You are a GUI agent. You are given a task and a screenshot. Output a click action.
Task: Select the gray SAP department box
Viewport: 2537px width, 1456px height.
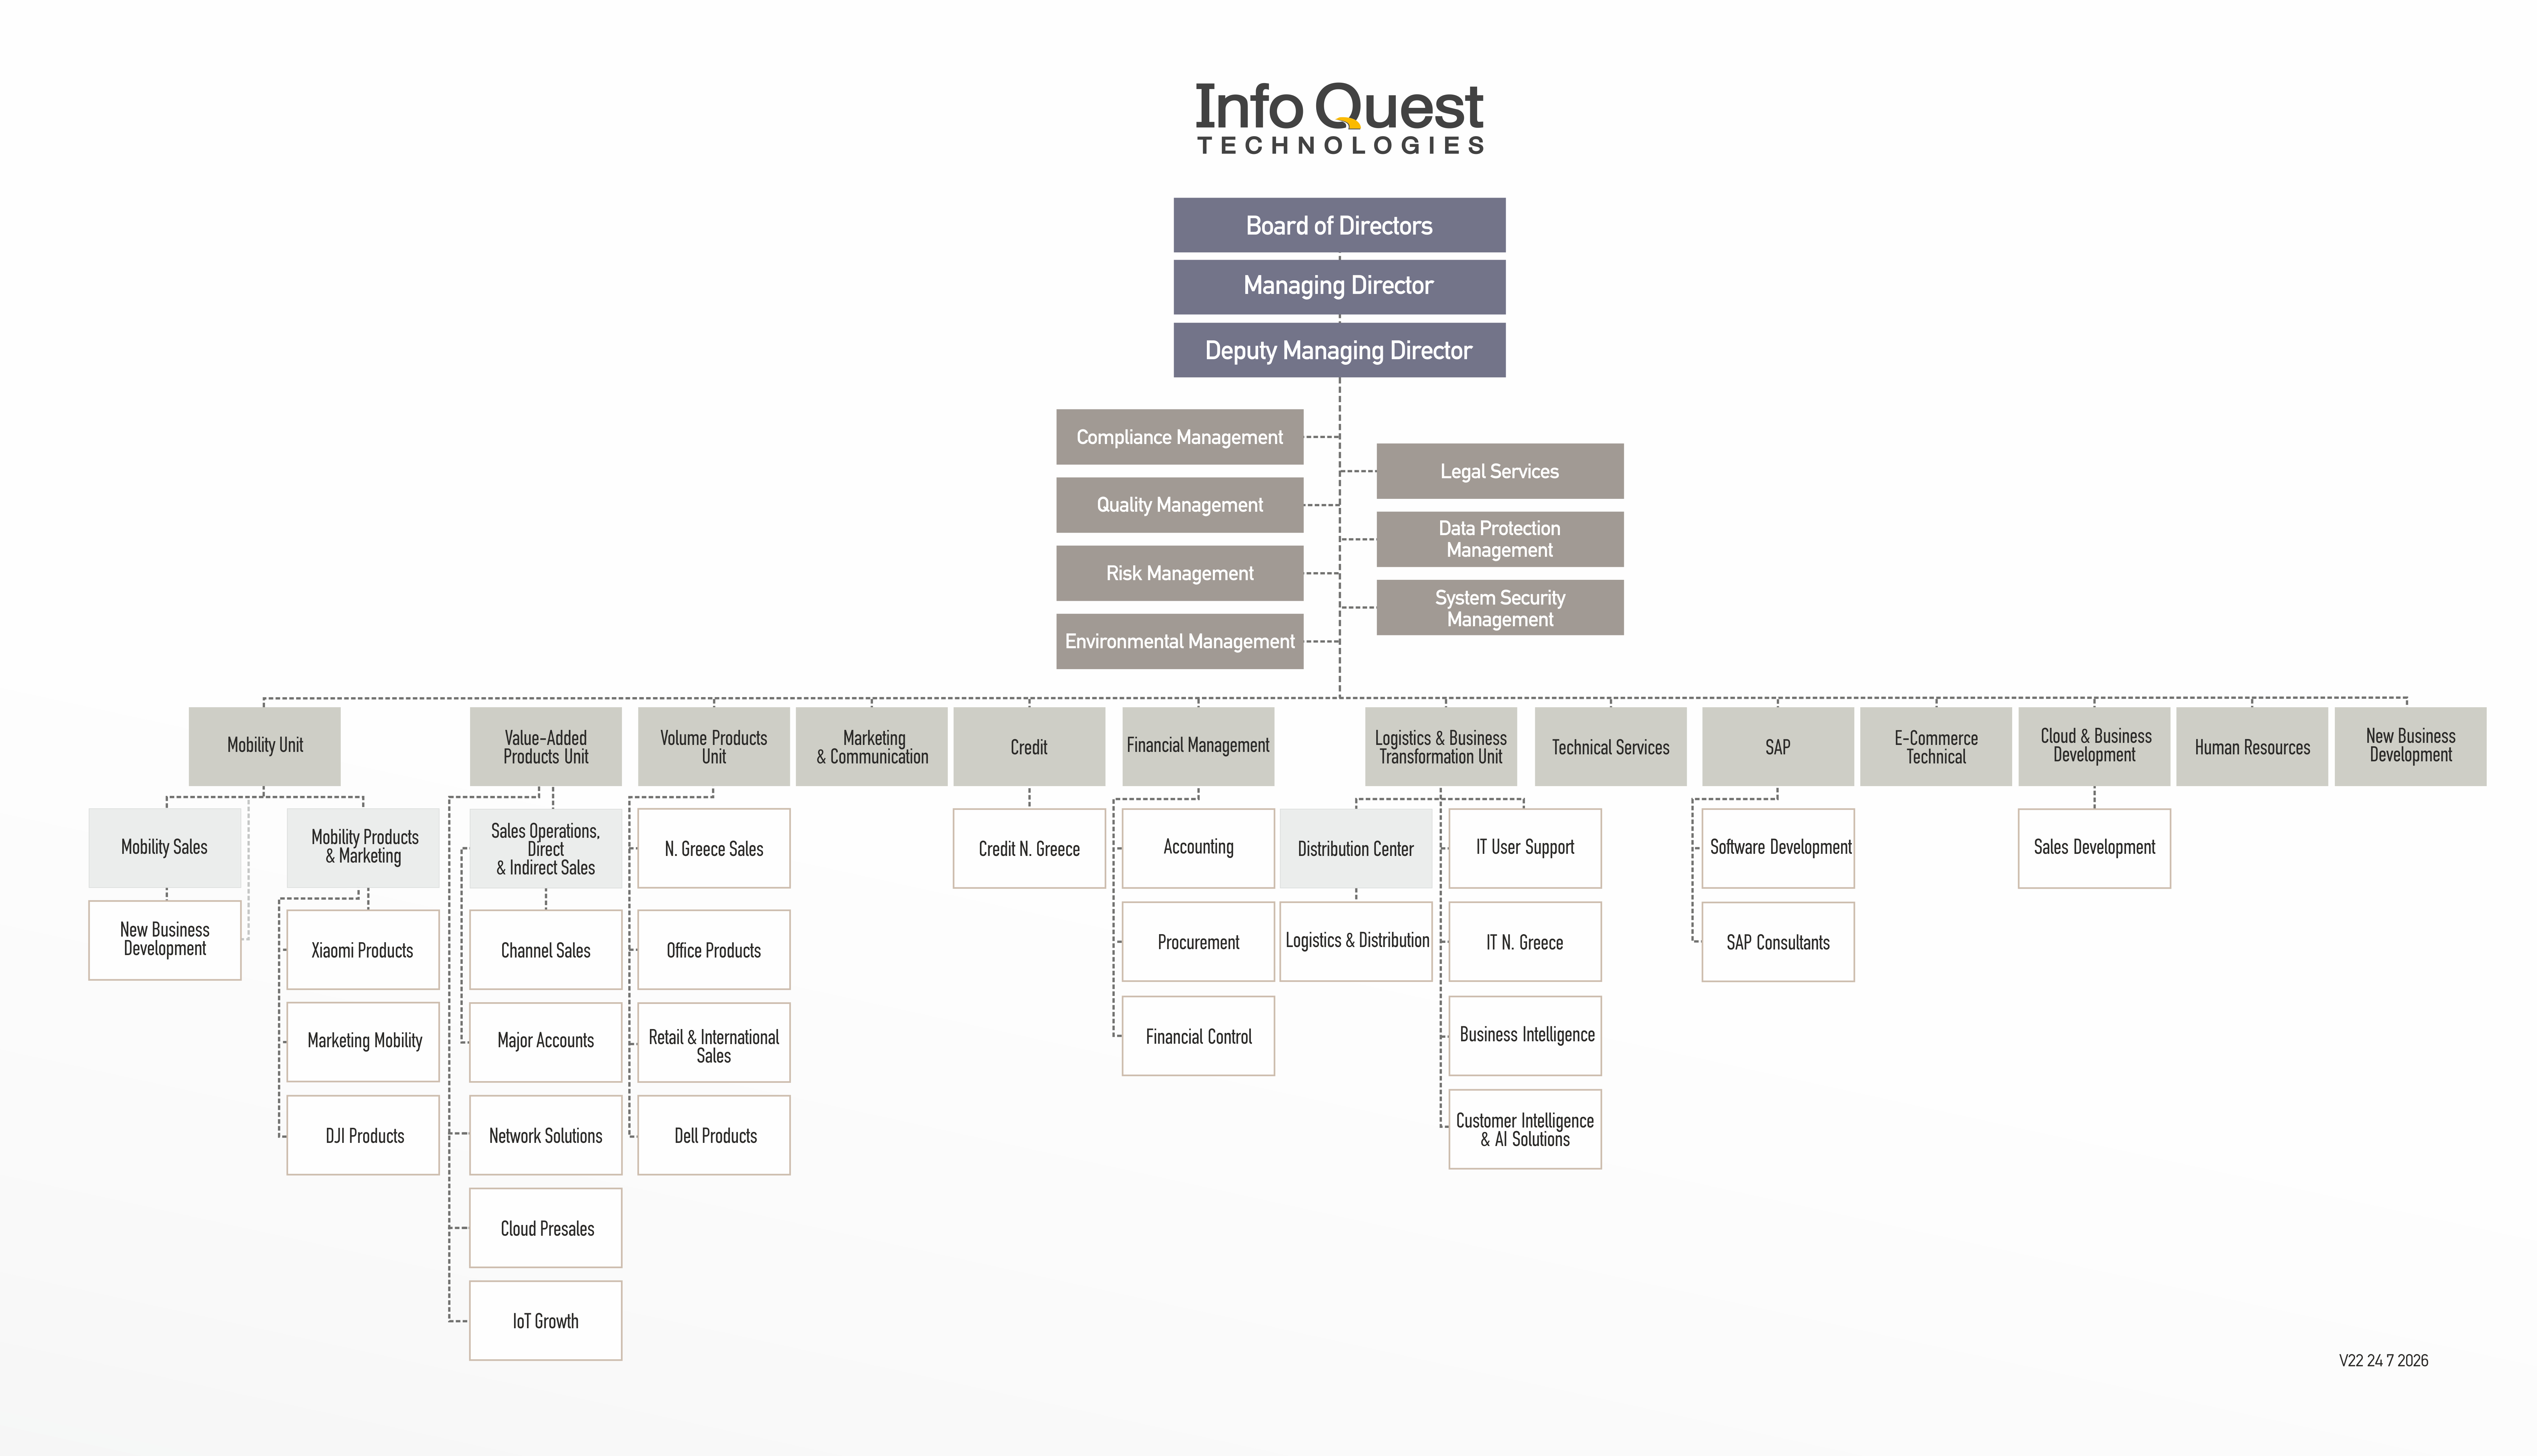click(1778, 746)
